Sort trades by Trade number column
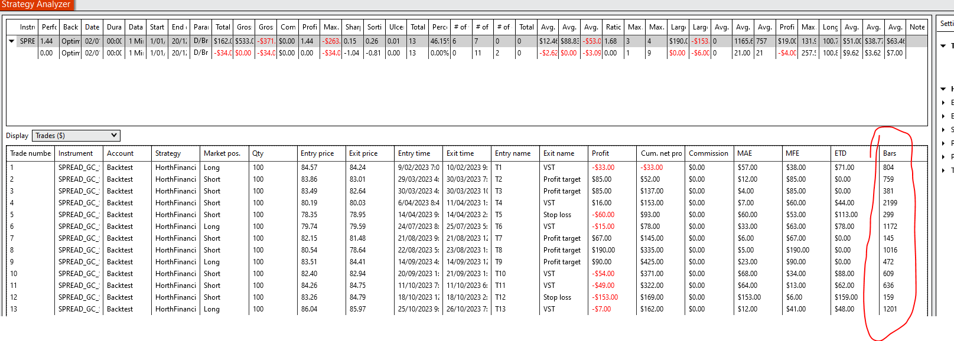The image size is (954, 341). point(31,153)
